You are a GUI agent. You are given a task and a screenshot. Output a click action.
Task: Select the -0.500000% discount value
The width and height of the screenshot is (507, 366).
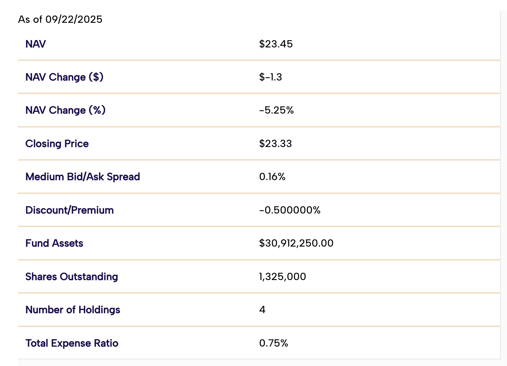click(x=290, y=210)
